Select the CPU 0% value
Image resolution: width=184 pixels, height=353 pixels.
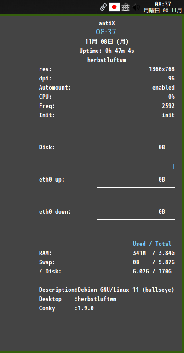[x=172, y=97]
